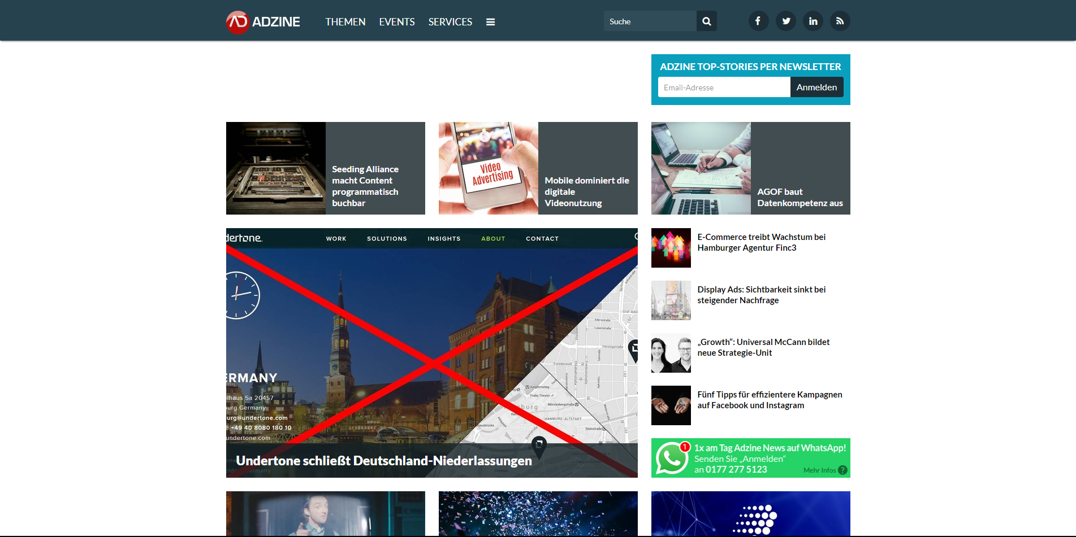Open the EVENTS menu

click(397, 22)
